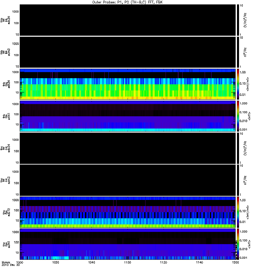Screen dimensions: 255x272
Task: Click the 0.01 color bar value beside thc fbk edc12
Action: pos(242,222)
